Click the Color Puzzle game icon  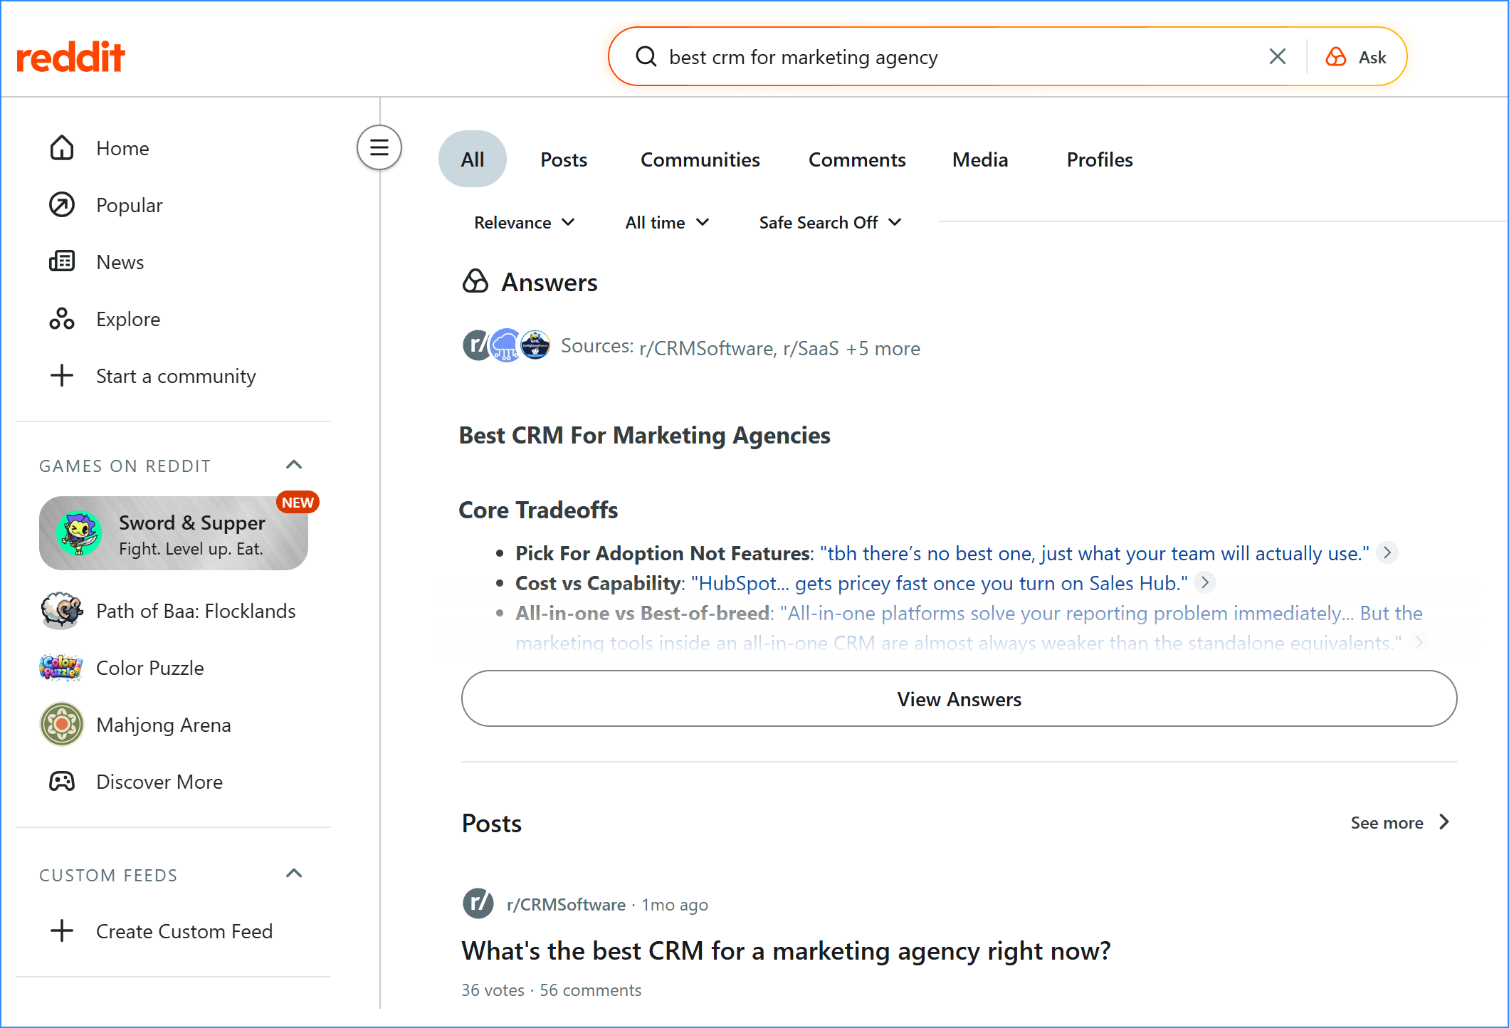(x=61, y=668)
